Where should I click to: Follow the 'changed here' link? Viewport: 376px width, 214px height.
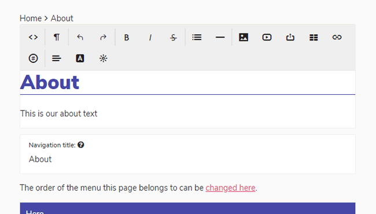point(230,187)
